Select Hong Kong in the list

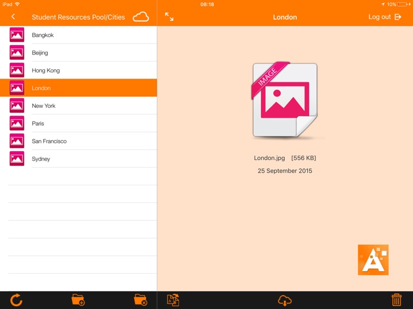[79, 70]
